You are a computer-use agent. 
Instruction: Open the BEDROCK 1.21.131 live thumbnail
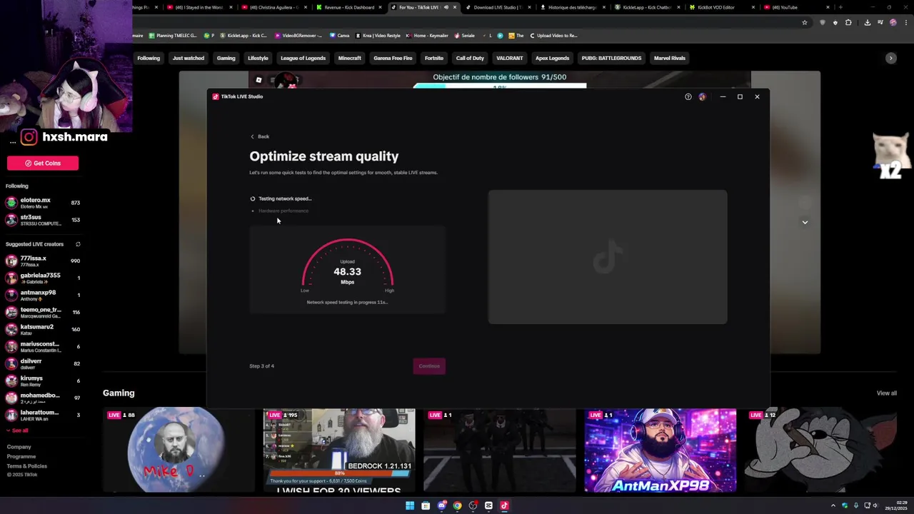tap(339, 450)
